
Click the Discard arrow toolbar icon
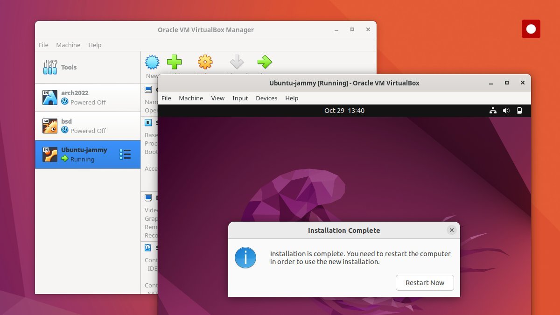[x=237, y=62]
